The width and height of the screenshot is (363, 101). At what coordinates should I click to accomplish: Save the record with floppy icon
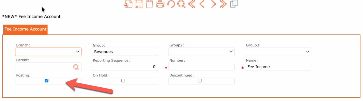(139, 4)
